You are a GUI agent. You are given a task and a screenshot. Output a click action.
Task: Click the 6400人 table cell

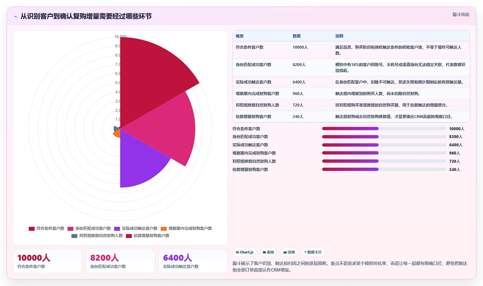(x=299, y=82)
